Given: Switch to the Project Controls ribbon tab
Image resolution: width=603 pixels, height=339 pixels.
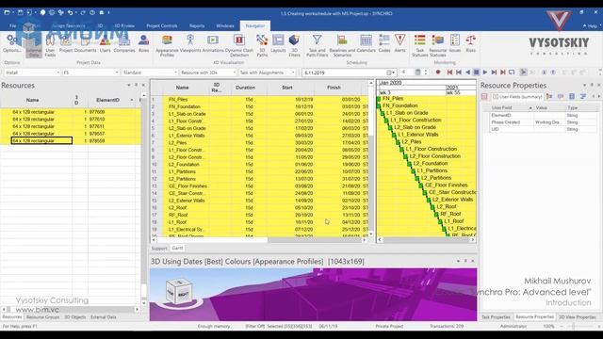Looking at the screenshot, I should [161, 25].
